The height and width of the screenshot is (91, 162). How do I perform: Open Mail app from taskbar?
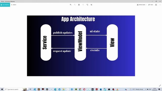pyautogui.click(x=59, y=89)
